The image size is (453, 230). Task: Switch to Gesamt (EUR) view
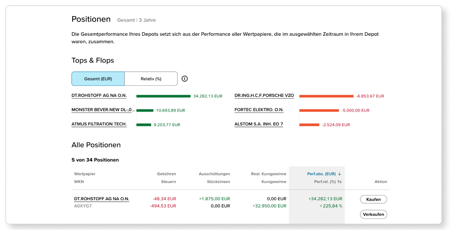point(98,79)
